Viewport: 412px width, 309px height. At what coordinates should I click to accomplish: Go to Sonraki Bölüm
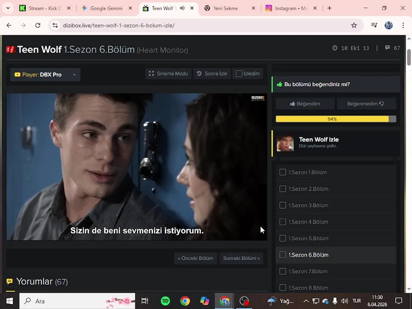[x=241, y=258]
